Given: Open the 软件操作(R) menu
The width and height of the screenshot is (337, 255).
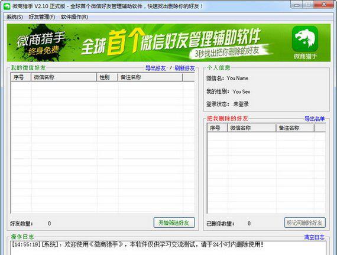Looking at the screenshot, I should (74, 17).
